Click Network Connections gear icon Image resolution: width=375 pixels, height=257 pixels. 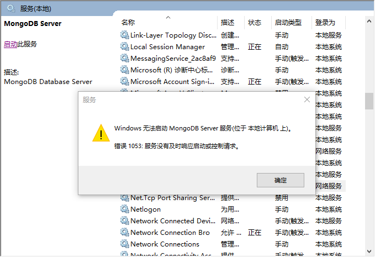125,244
